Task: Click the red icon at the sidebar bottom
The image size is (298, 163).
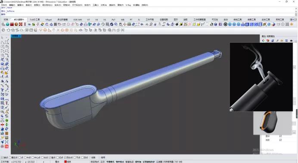Action: pyautogui.click(x=6, y=147)
